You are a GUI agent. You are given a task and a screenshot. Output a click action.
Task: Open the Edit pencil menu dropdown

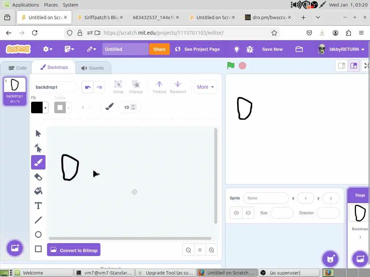click(x=91, y=49)
